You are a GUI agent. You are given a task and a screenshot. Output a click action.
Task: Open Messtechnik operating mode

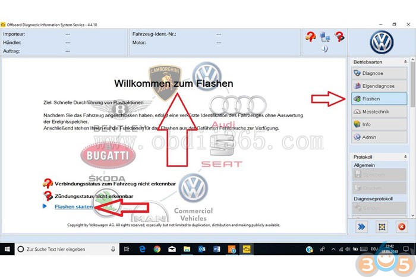tap(379, 112)
